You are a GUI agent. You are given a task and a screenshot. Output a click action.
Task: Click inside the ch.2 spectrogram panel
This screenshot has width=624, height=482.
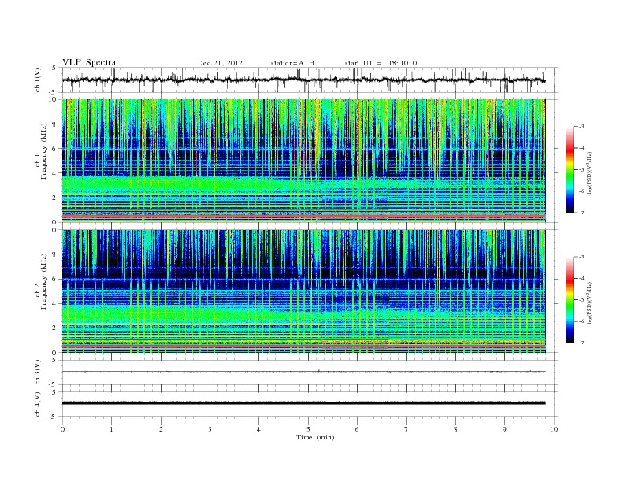[x=303, y=291]
